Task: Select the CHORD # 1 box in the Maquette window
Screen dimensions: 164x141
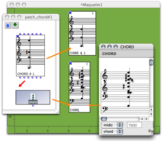Action: pos(82,33)
